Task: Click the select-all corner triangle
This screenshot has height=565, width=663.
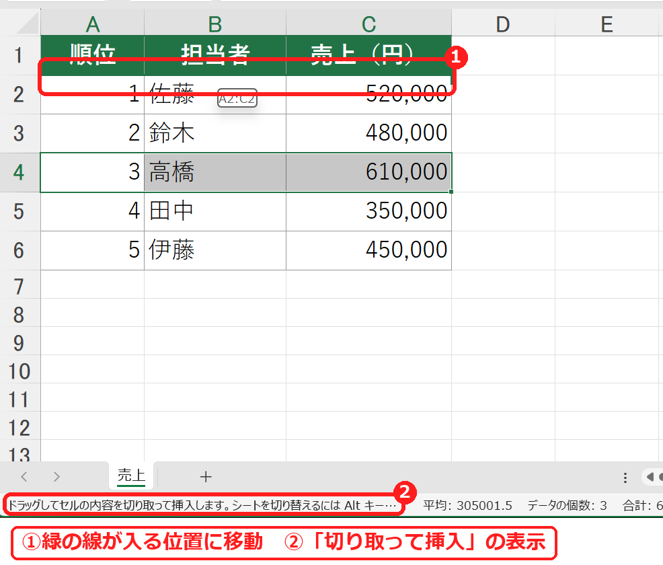Action: click(x=27, y=24)
